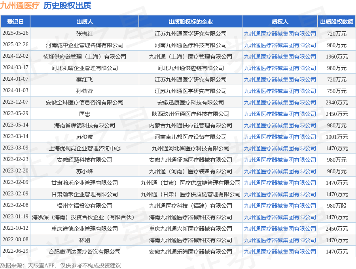Select pledgor name 林刚
356x269 pixels.
85,240
